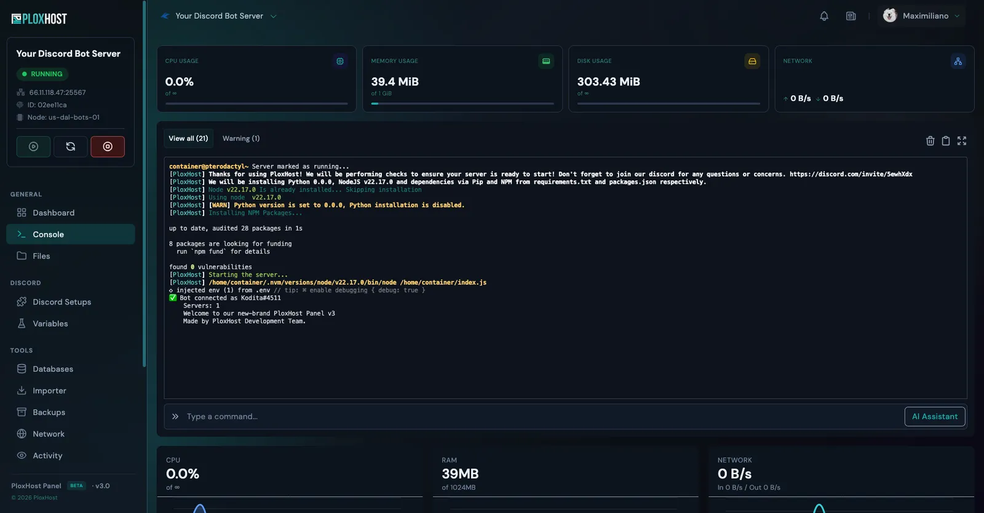Click the BETA badge in the footer
Screen dimensions: 984x513
(76, 486)
